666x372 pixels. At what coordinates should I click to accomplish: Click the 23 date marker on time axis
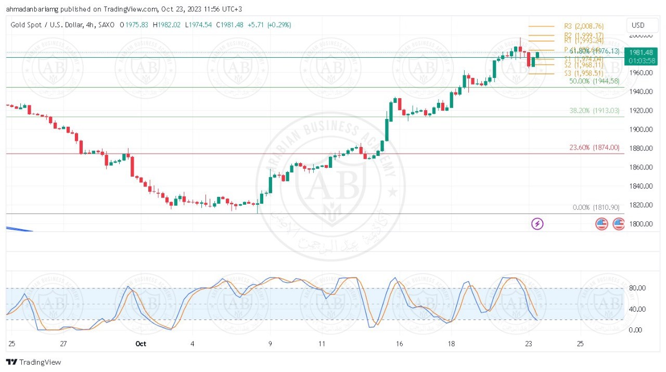pos(529,343)
